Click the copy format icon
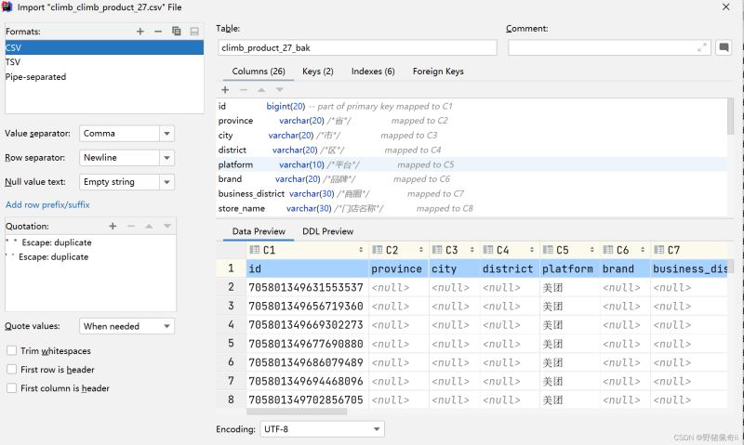 (177, 32)
